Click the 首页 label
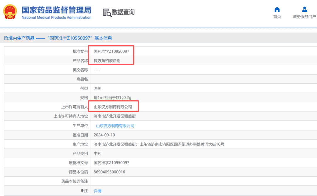 (x=277, y=17)
